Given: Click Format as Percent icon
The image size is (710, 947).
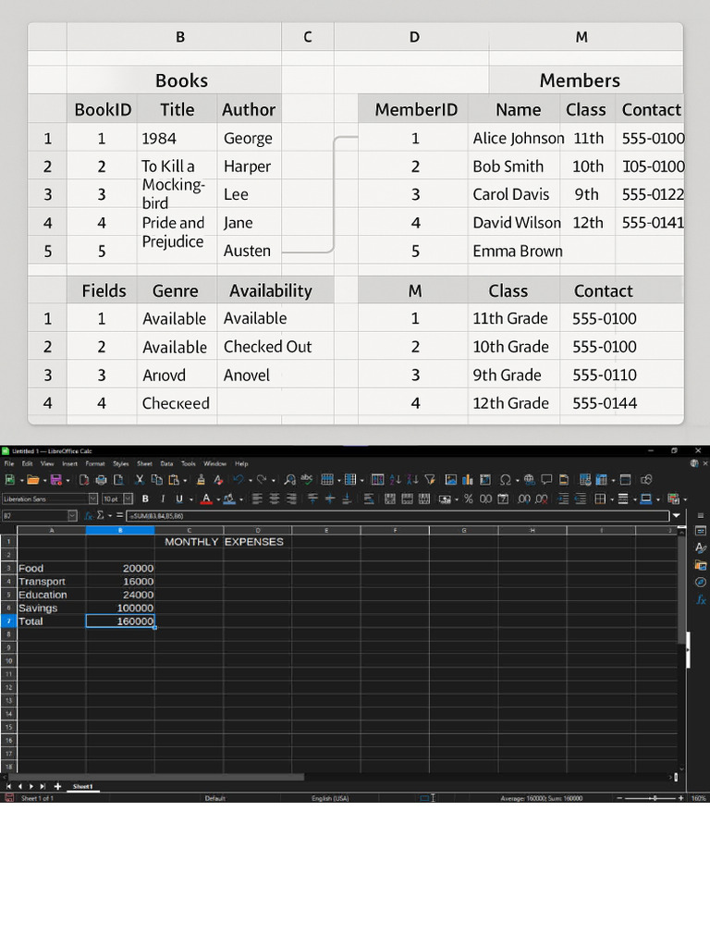Looking at the screenshot, I should [469, 499].
